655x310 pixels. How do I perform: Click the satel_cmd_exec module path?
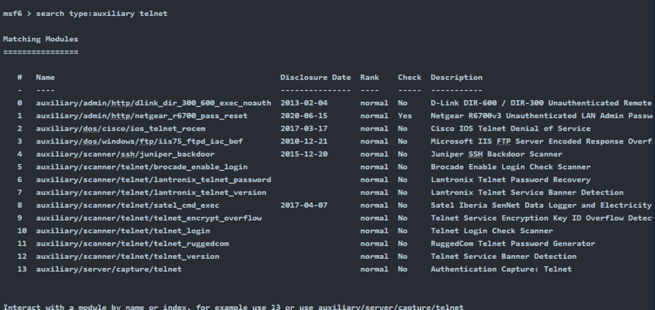127,205
